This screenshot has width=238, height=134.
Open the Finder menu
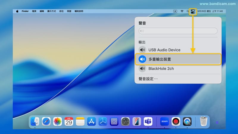(x=25, y=11)
